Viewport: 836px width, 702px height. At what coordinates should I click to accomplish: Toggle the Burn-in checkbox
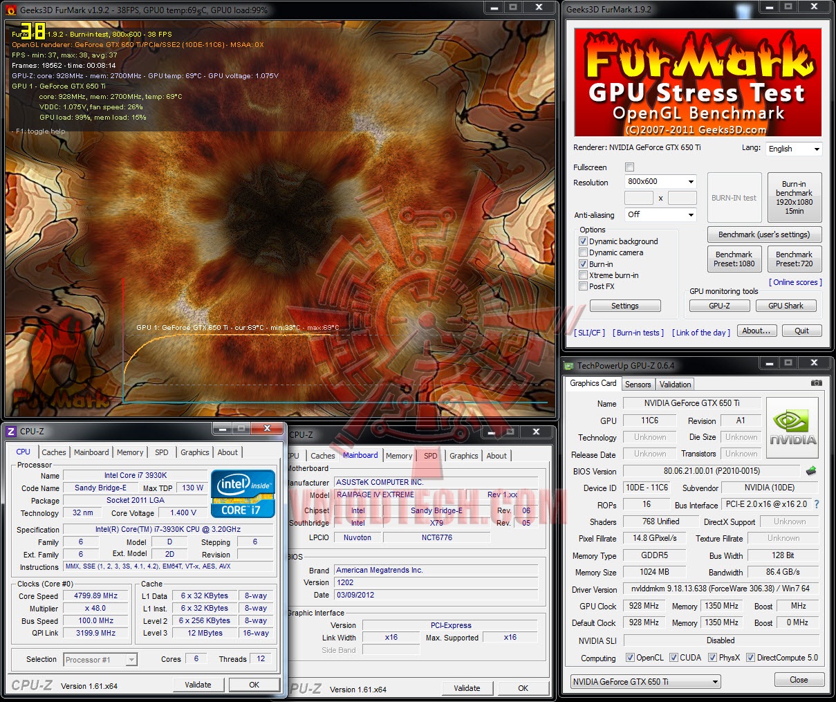pos(583,264)
